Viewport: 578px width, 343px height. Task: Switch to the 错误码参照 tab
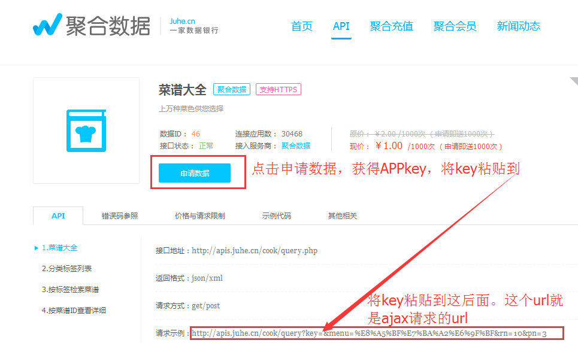tap(120, 216)
